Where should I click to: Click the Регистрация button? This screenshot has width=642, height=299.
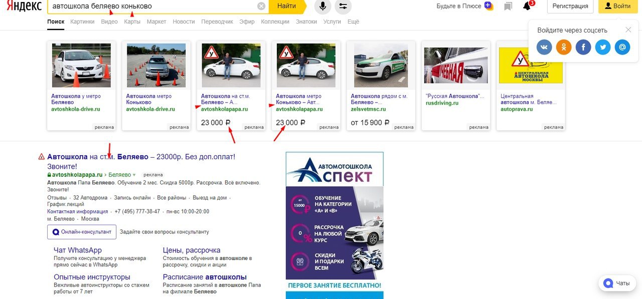570,6
